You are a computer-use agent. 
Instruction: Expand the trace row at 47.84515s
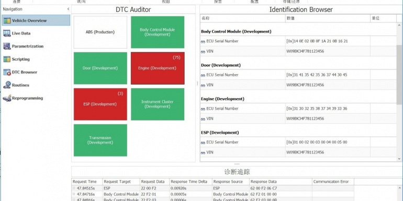point(74,188)
